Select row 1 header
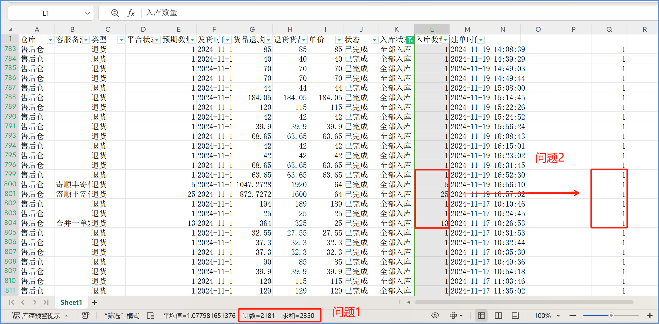Image resolution: width=659 pixels, height=324 pixels. [10, 39]
